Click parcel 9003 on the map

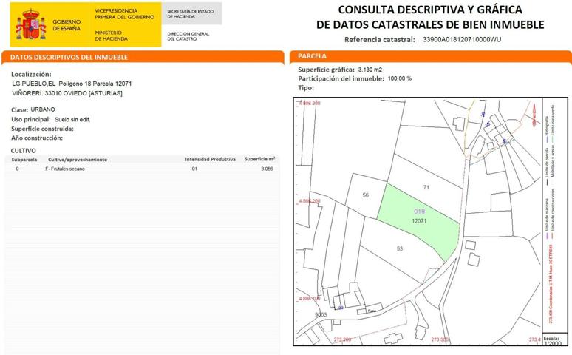tap(321, 314)
